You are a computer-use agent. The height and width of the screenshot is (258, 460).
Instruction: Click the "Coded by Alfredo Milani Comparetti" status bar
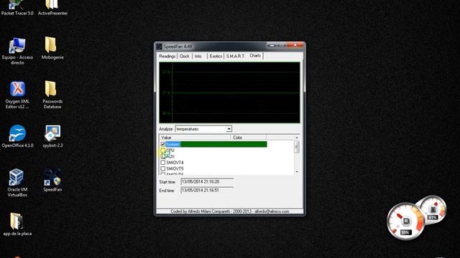[x=230, y=211]
